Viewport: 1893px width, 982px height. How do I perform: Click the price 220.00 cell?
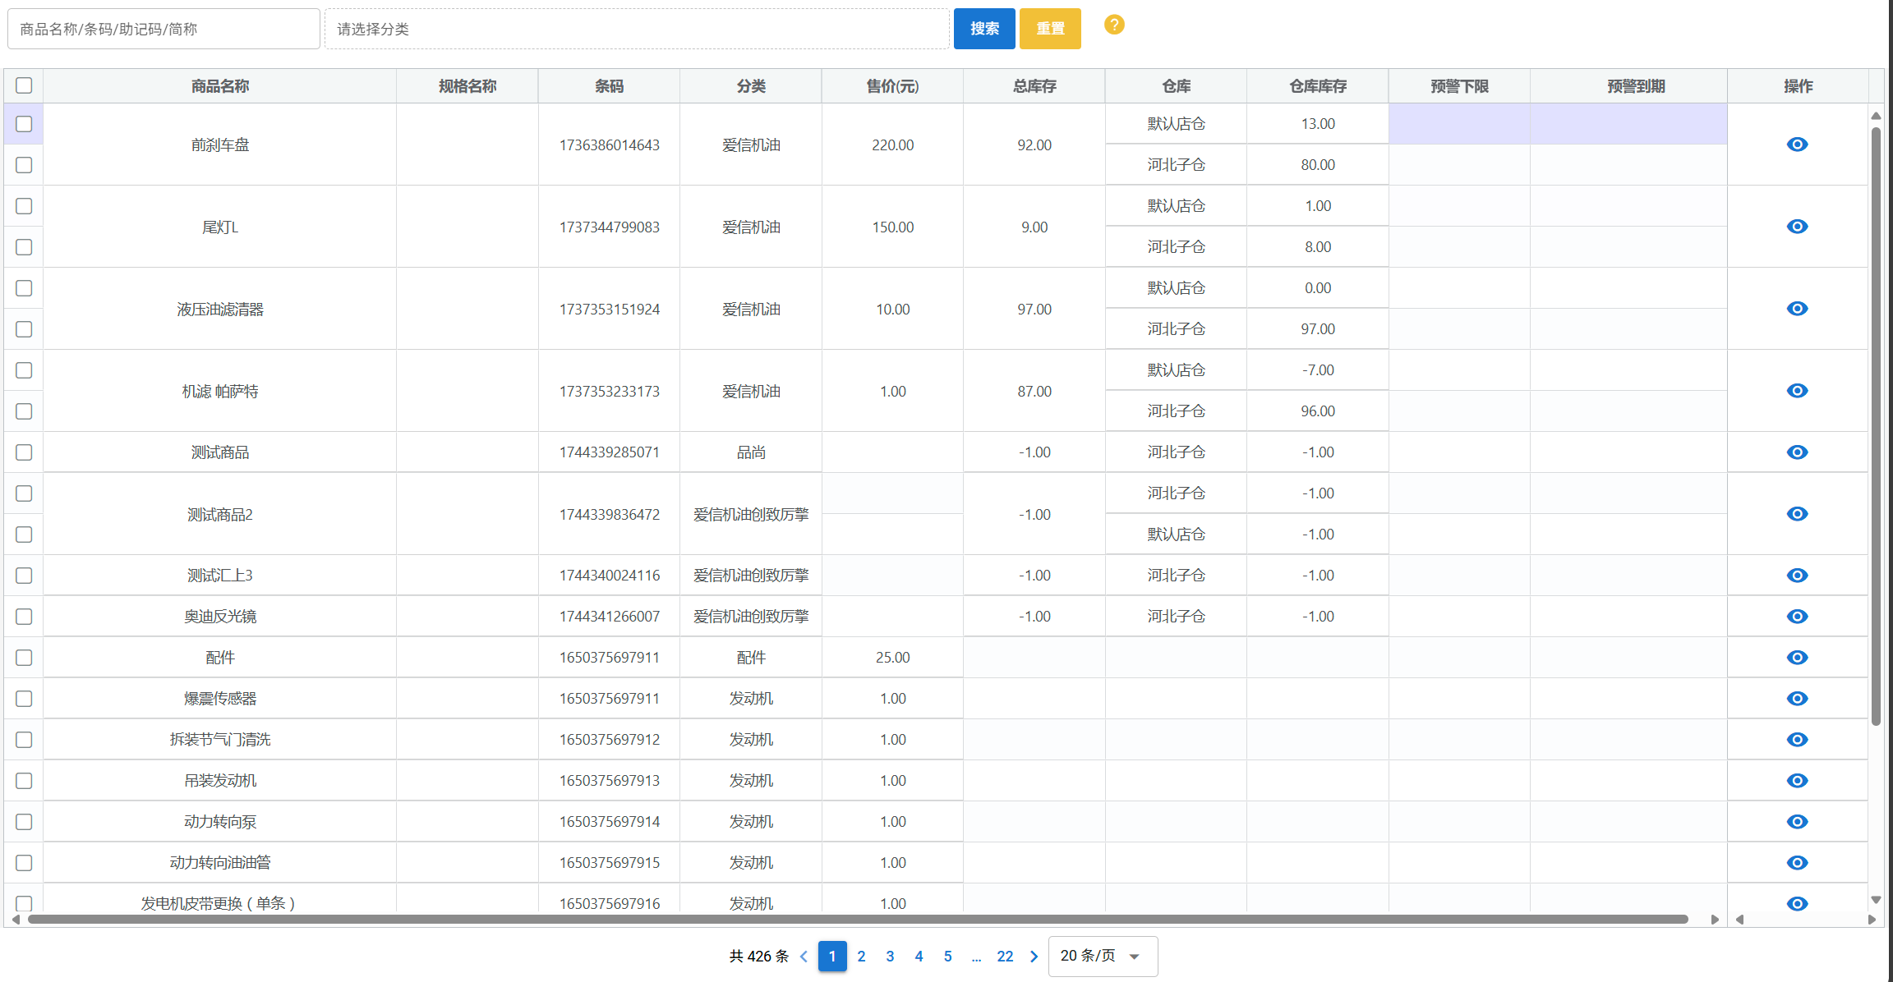tap(892, 145)
